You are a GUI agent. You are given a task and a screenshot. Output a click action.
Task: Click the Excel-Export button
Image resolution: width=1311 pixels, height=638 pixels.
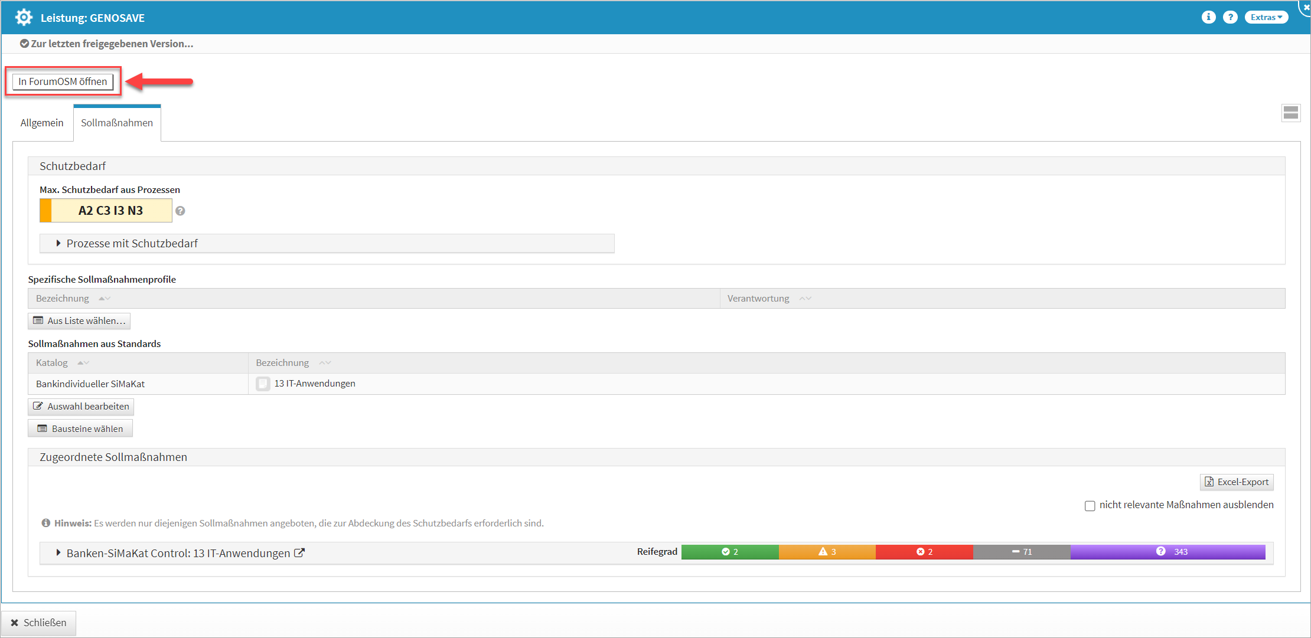(1237, 482)
